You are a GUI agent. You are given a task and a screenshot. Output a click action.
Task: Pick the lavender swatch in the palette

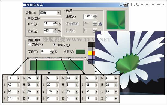point(90,57)
